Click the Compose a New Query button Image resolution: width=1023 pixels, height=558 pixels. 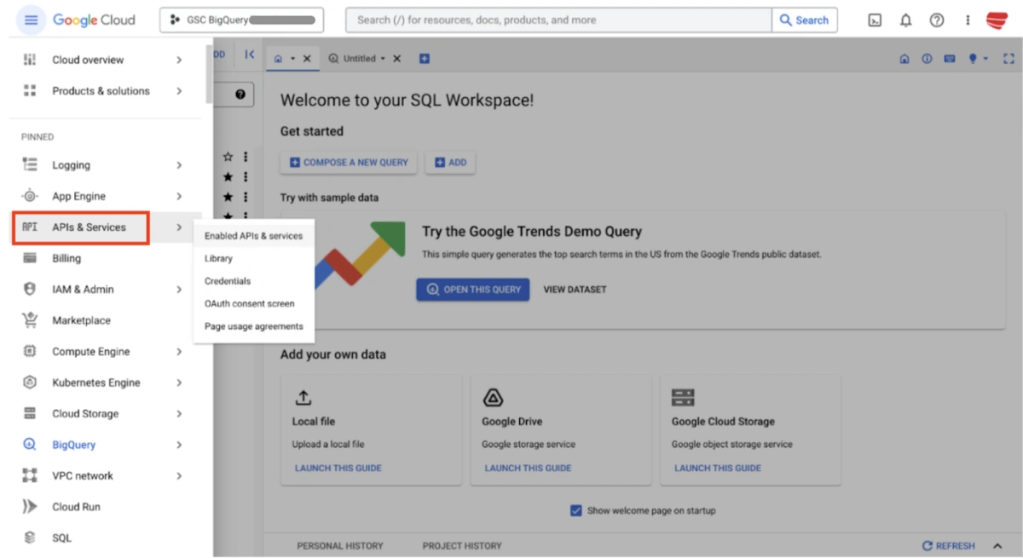[x=349, y=162]
